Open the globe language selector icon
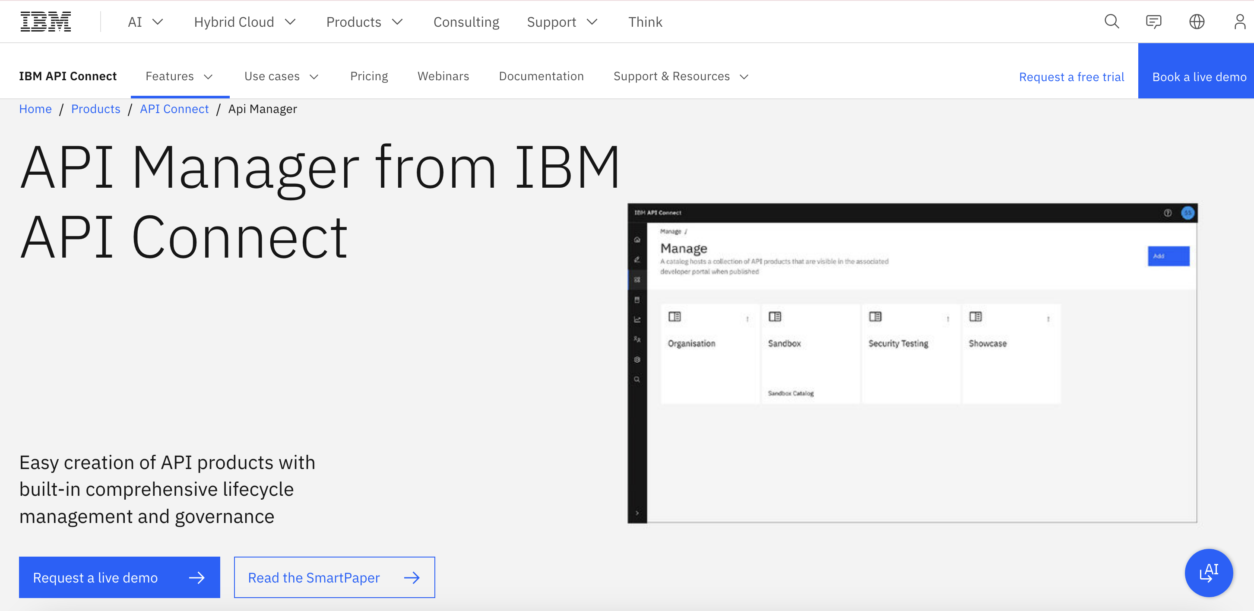Image resolution: width=1254 pixels, height=611 pixels. 1197,22
